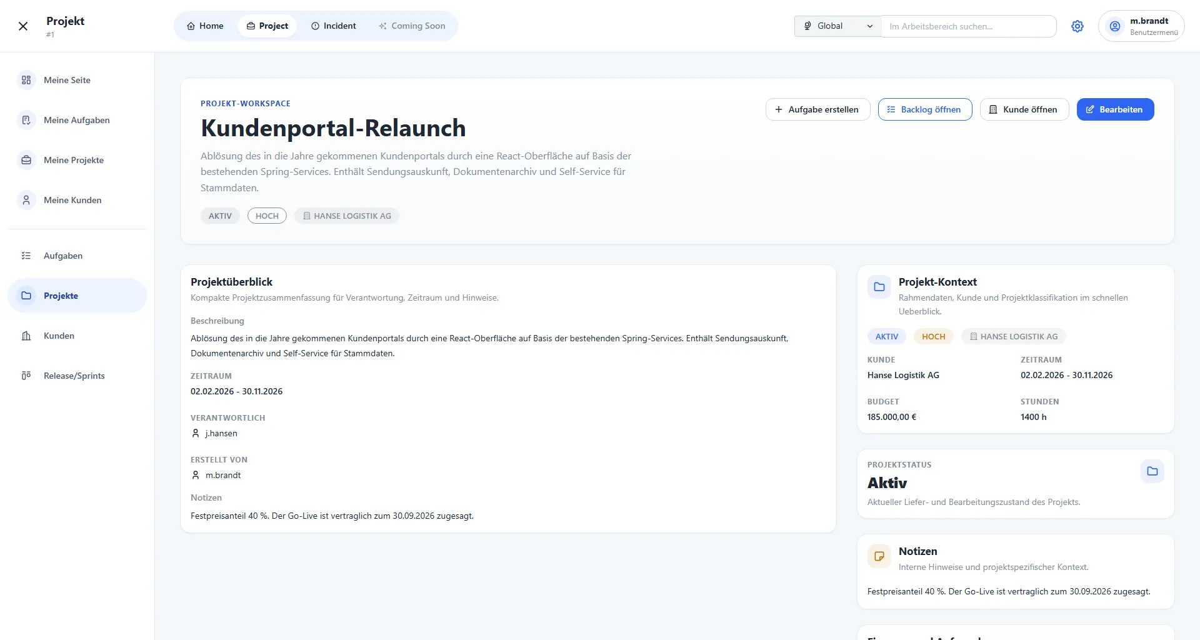Image resolution: width=1200 pixels, height=640 pixels.
Task: Open Meine Kunden
Action: point(77,200)
